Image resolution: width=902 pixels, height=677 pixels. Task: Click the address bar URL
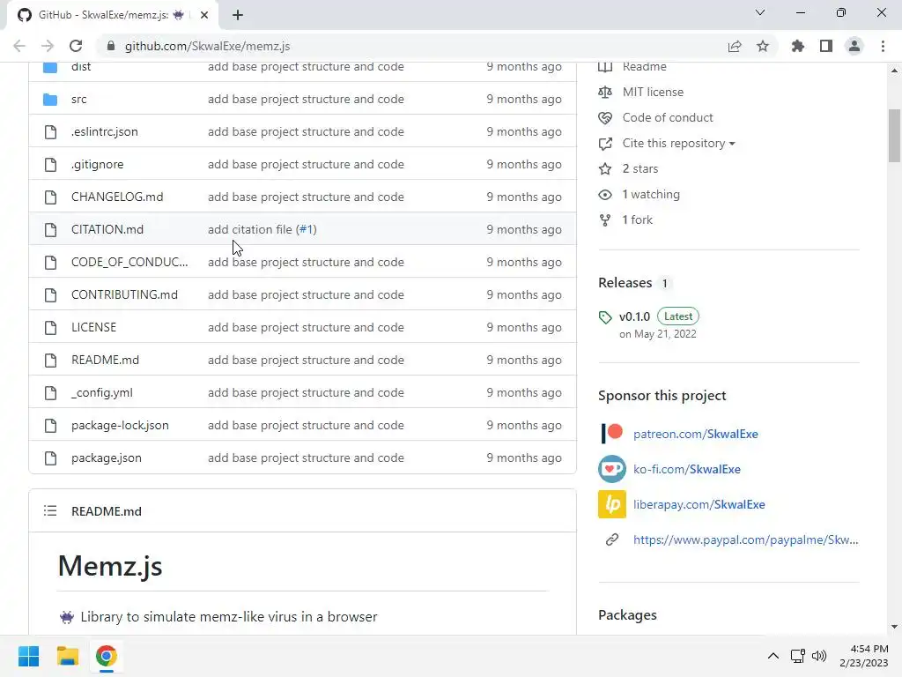(x=207, y=46)
